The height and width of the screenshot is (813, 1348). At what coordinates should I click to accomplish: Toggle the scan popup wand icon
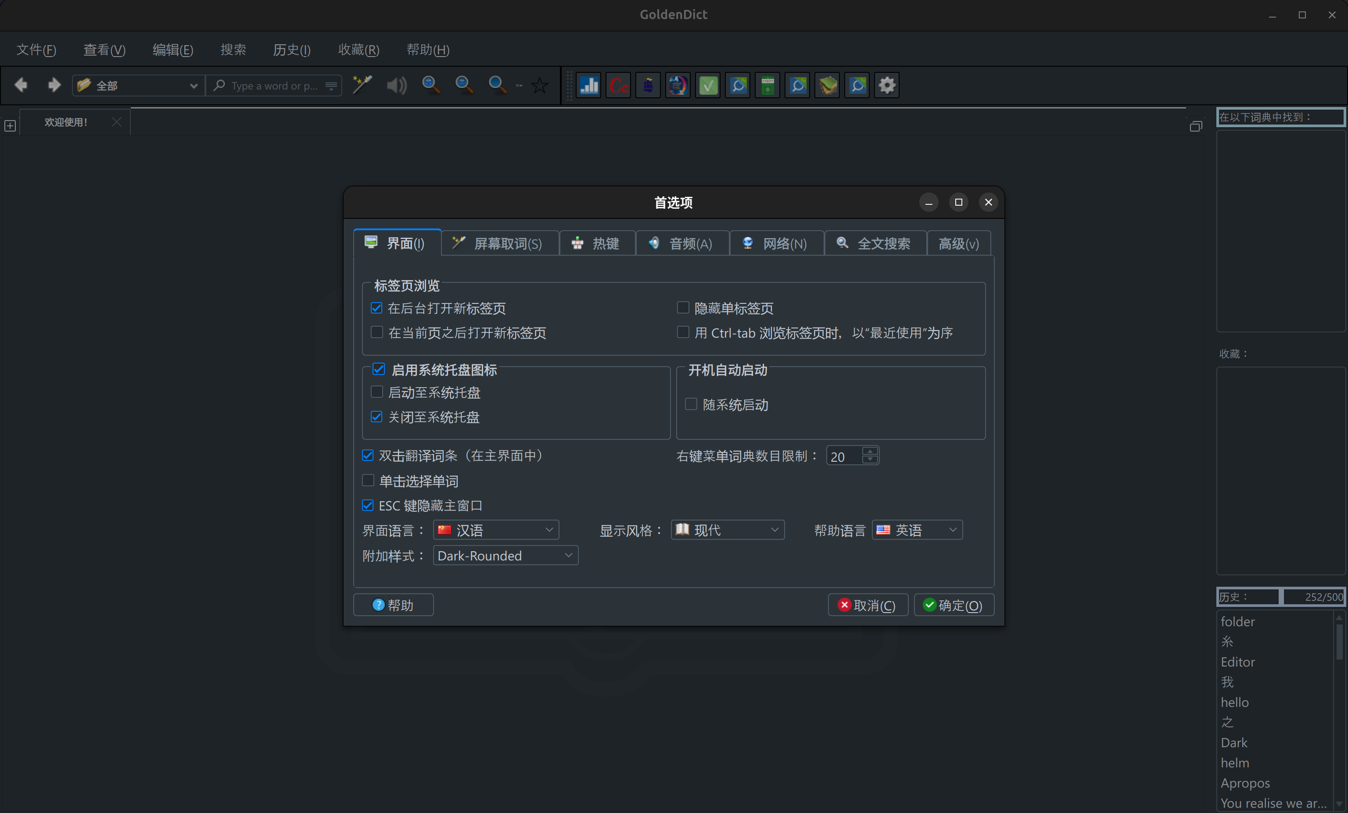(x=362, y=86)
